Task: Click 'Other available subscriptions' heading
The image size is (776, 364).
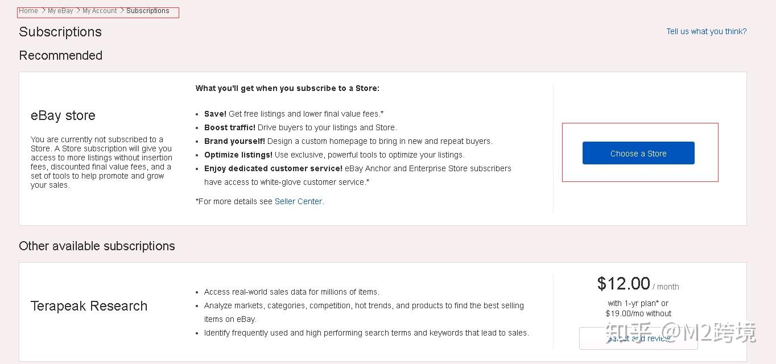Action: [97, 246]
